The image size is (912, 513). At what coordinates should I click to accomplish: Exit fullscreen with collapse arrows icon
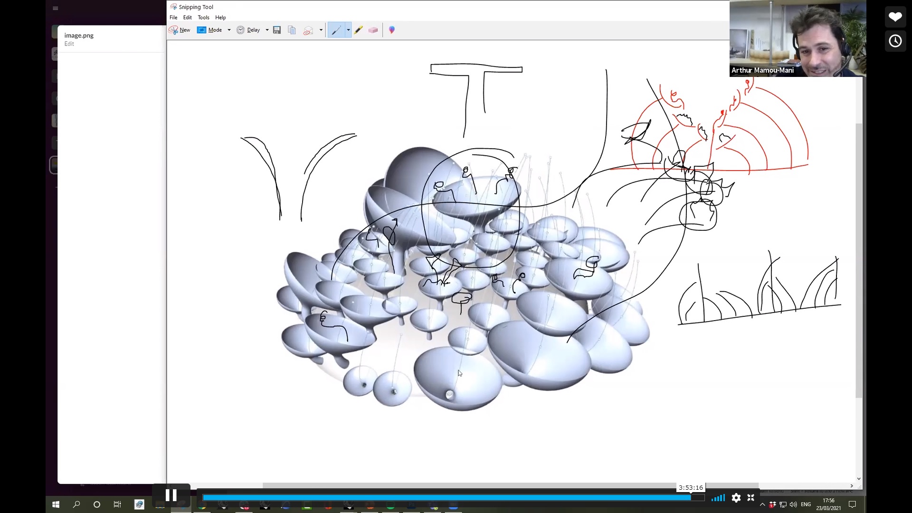click(x=751, y=498)
